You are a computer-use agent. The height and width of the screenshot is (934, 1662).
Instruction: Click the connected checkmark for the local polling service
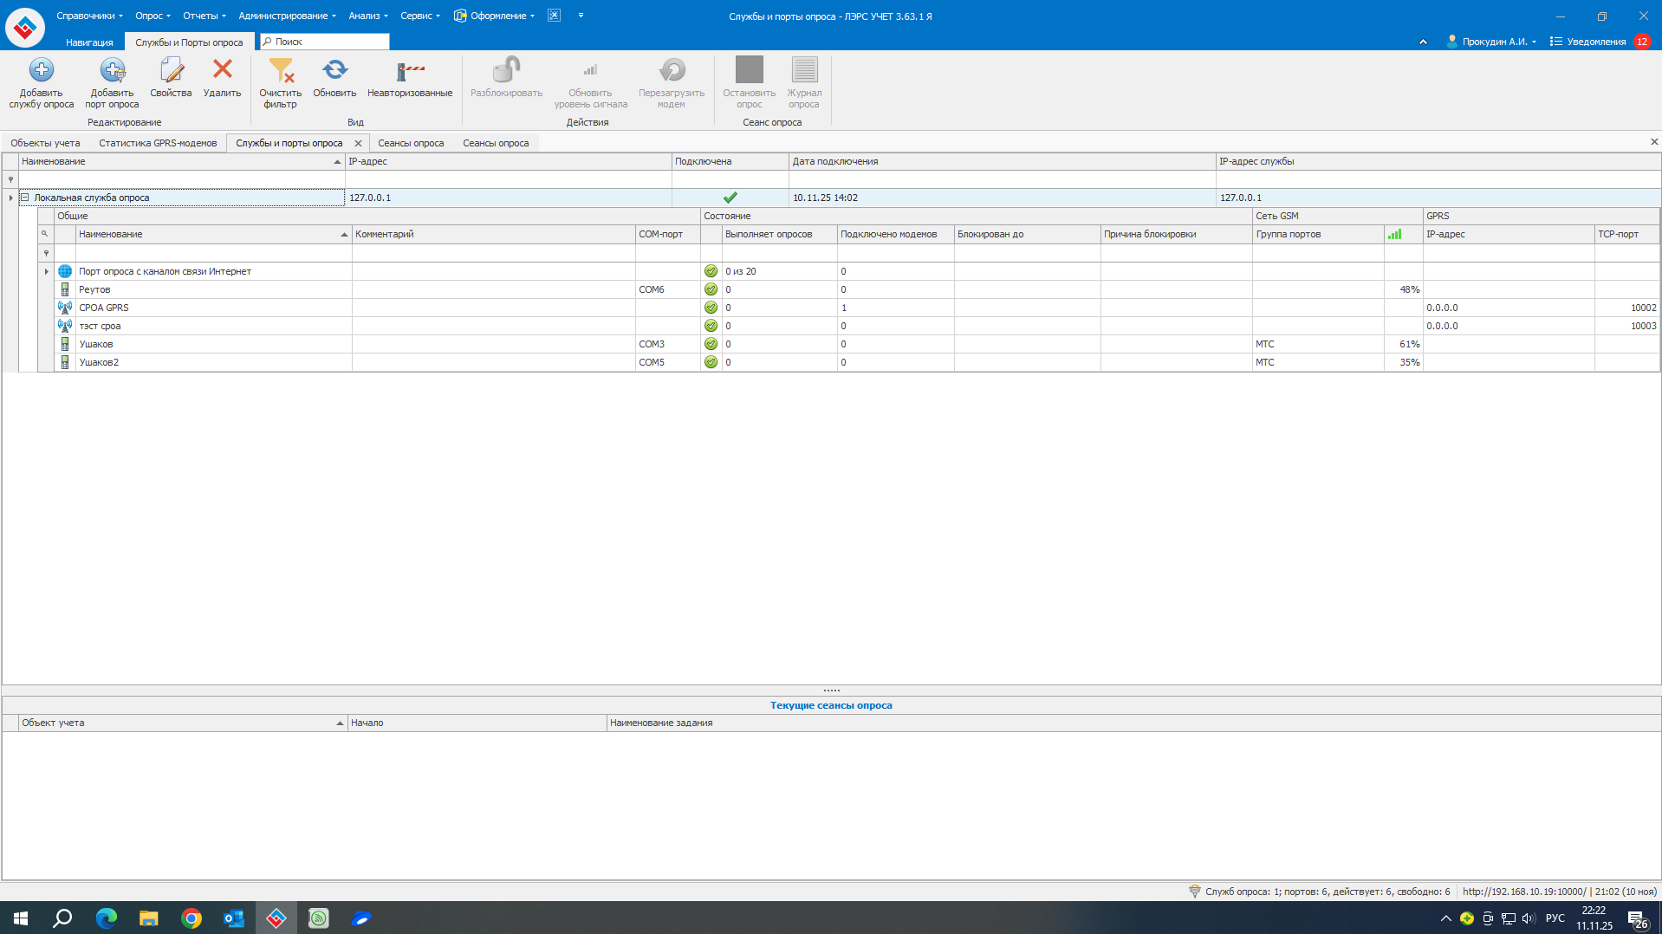point(730,198)
